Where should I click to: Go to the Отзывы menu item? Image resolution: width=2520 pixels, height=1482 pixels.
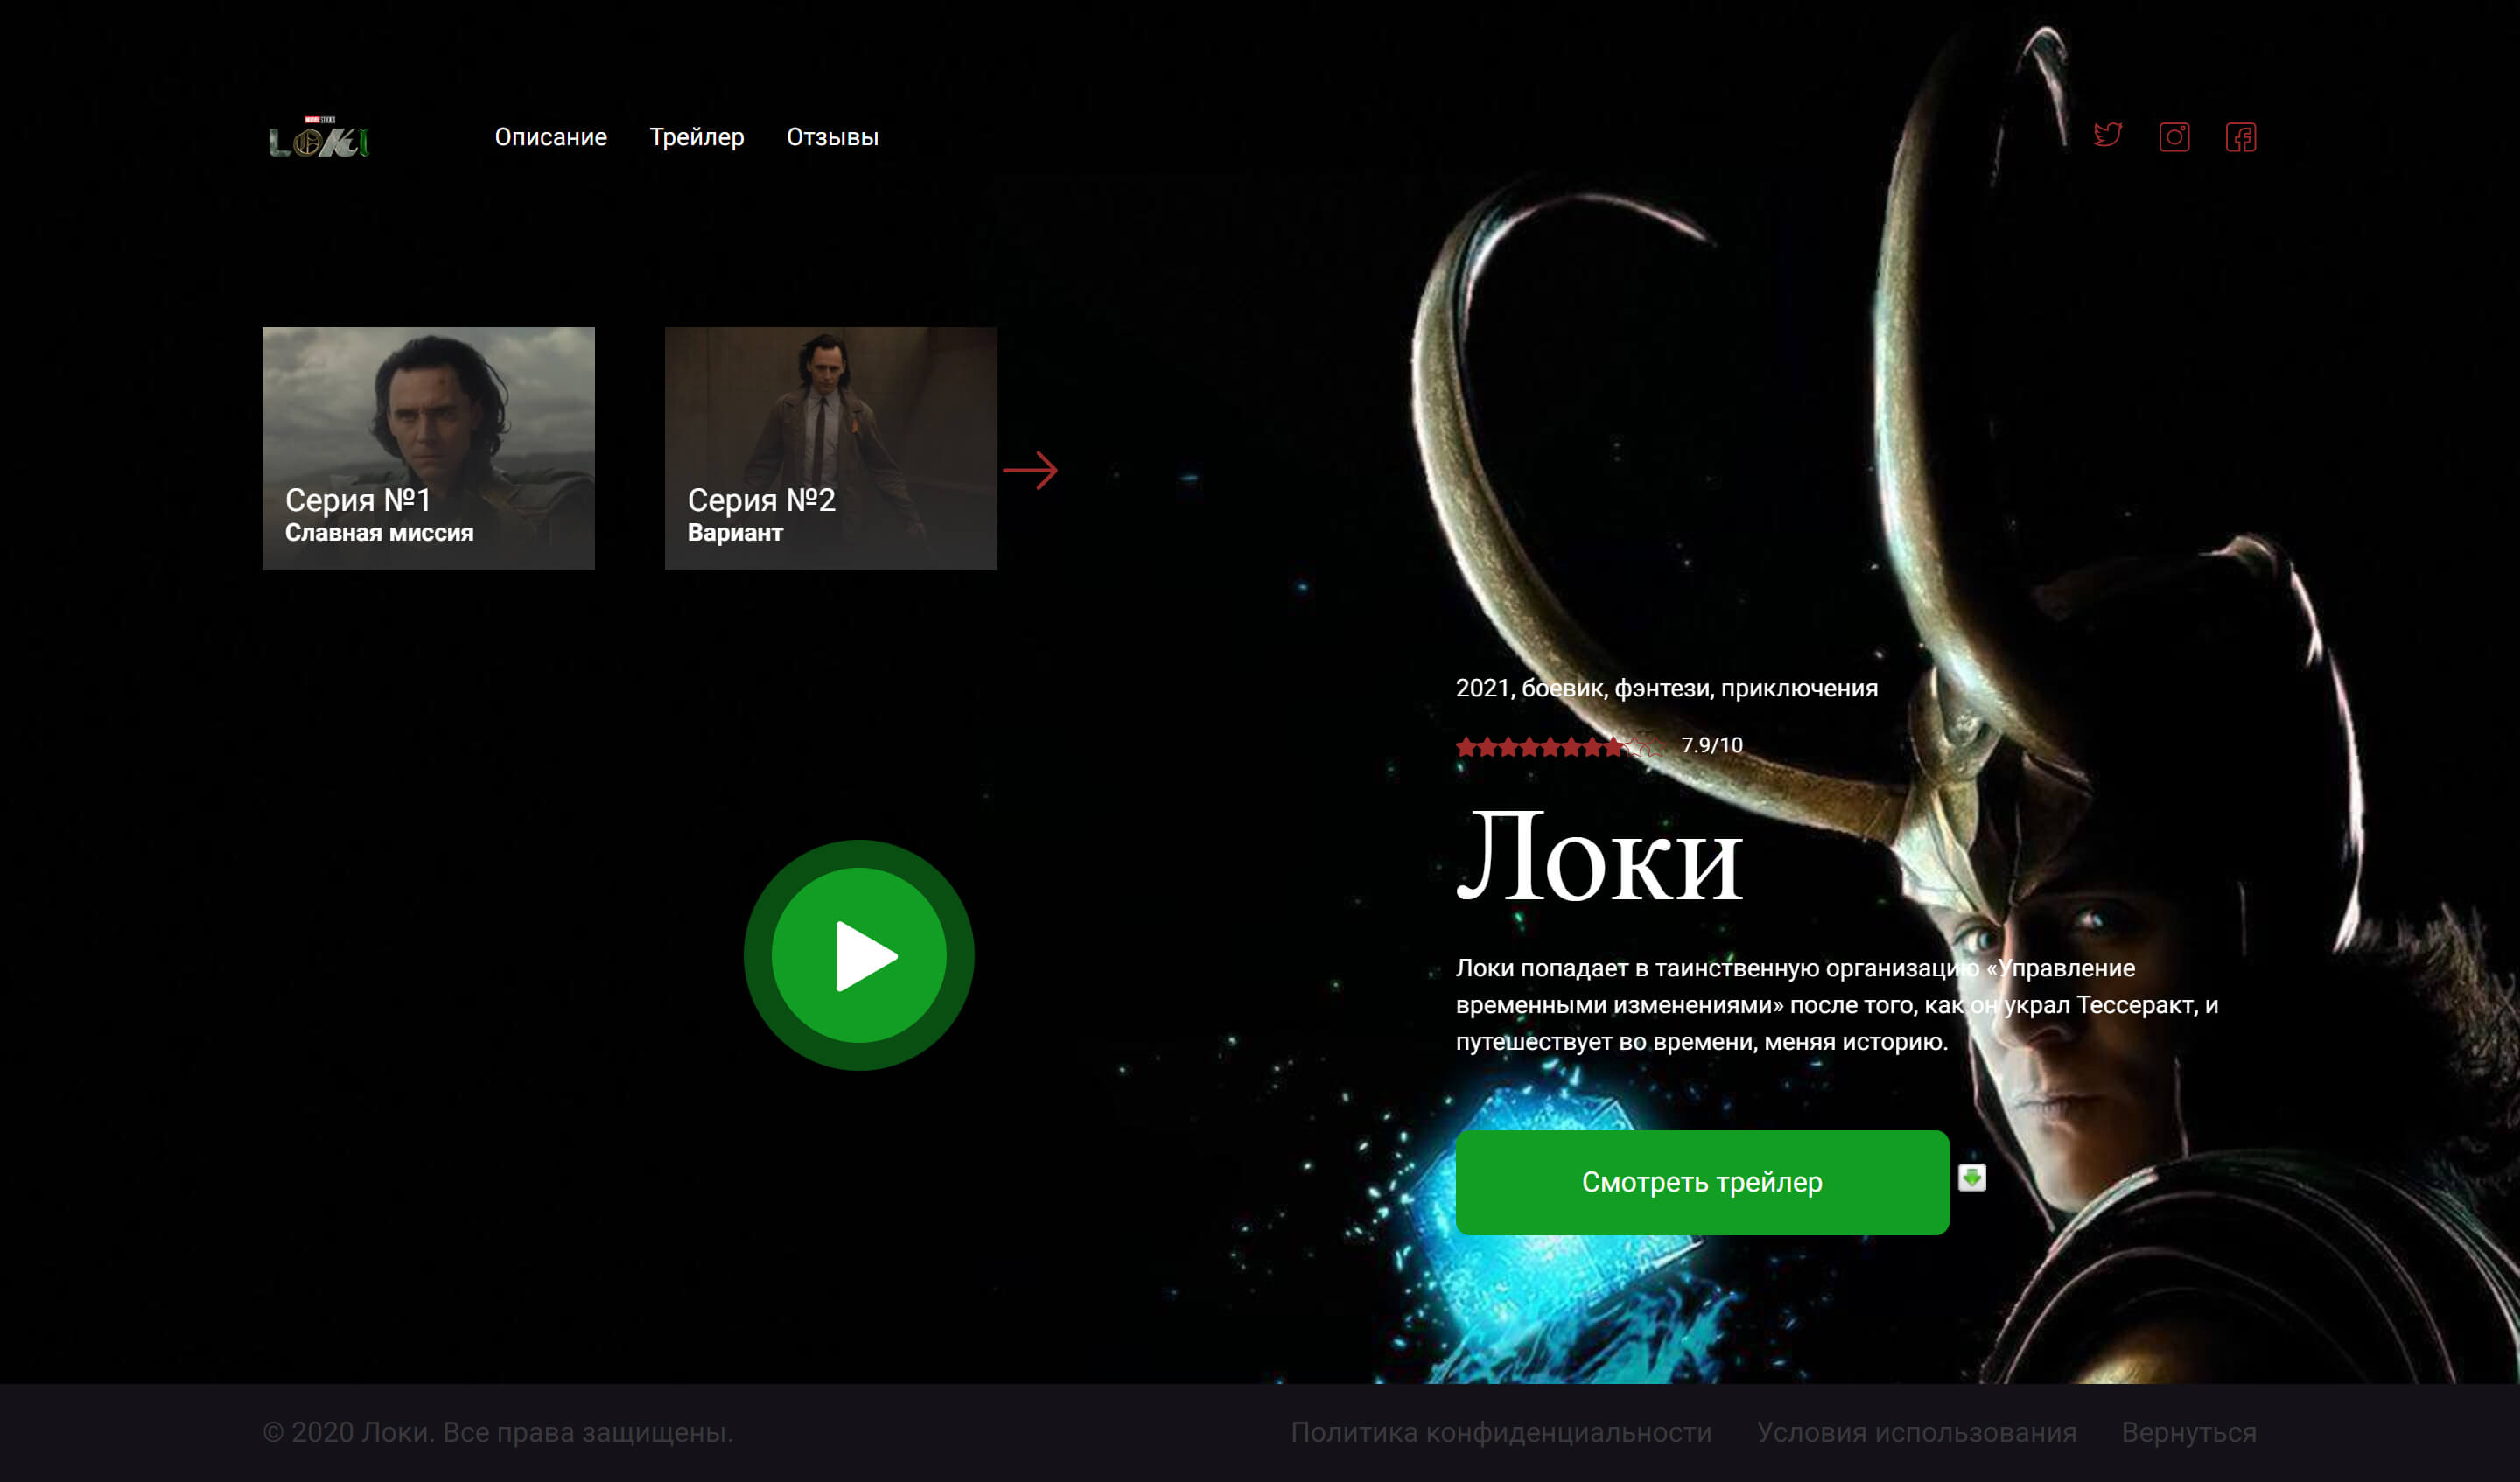click(832, 137)
